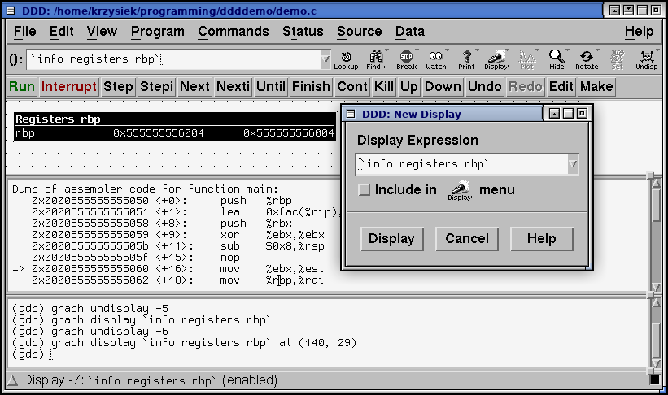
Task: Click Help in New Display dialog
Action: tap(541, 239)
